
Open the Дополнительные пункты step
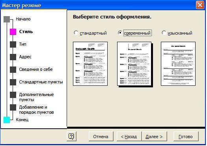pos(36,97)
